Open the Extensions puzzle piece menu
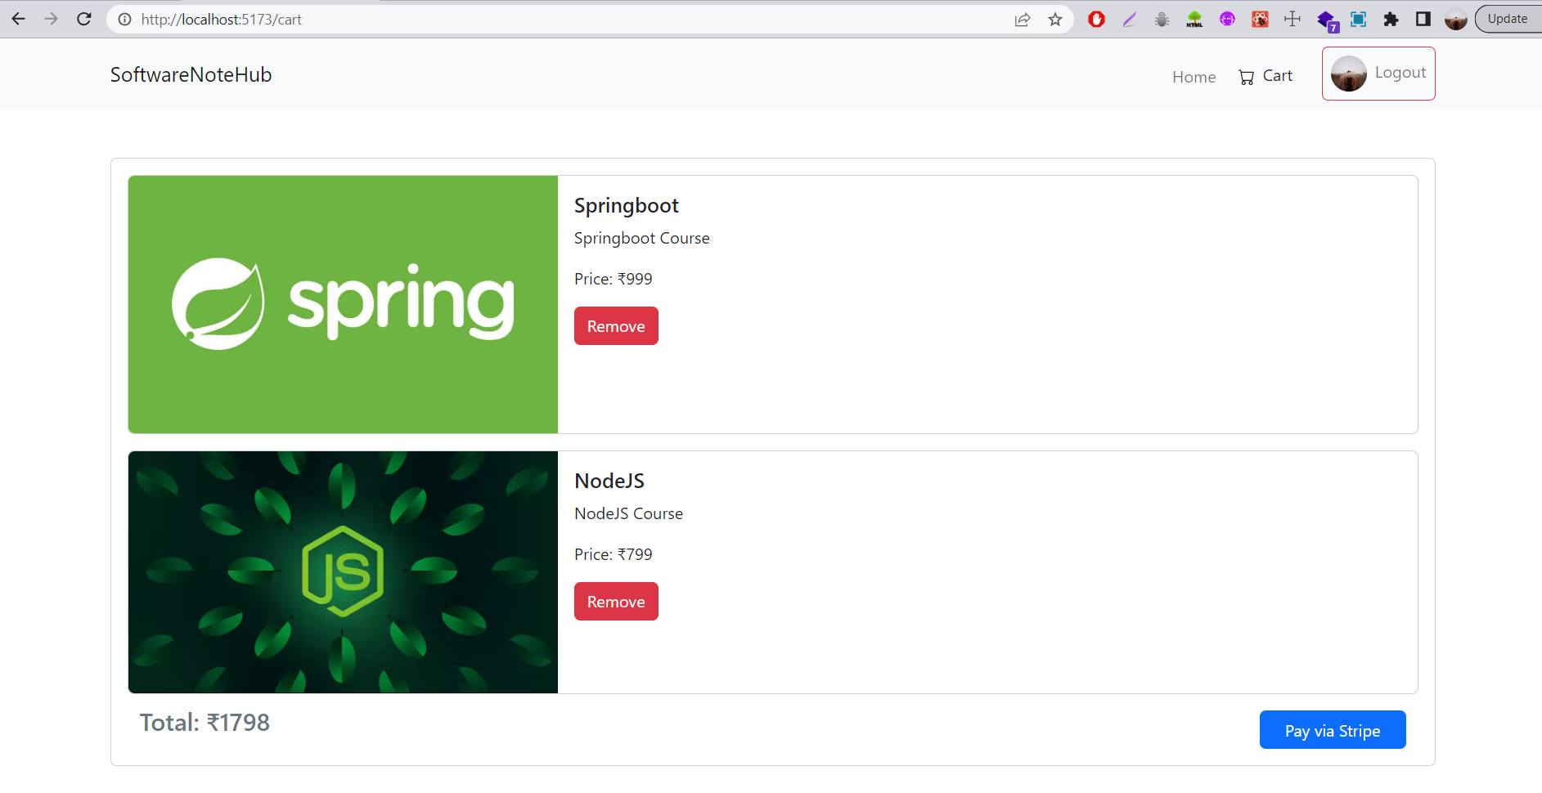Image resolution: width=1542 pixels, height=793 pixels. [x=1391, y=19]
